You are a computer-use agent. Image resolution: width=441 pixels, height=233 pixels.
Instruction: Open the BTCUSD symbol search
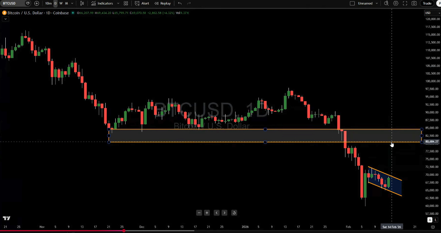(10, 3)
